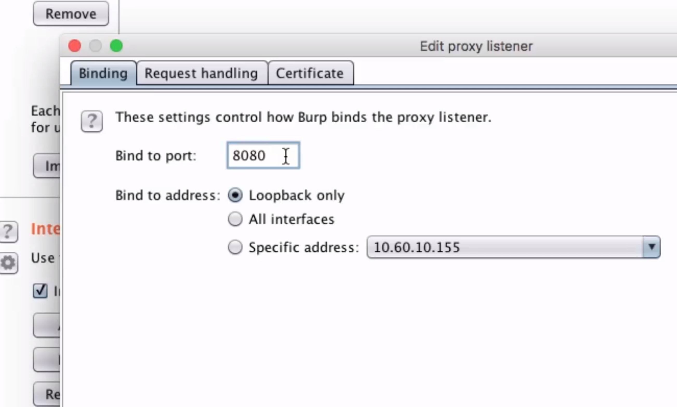This screenshot has height=407, width=677.
Task: Click the help icon beside binding settings
Action: coord(92,121)
